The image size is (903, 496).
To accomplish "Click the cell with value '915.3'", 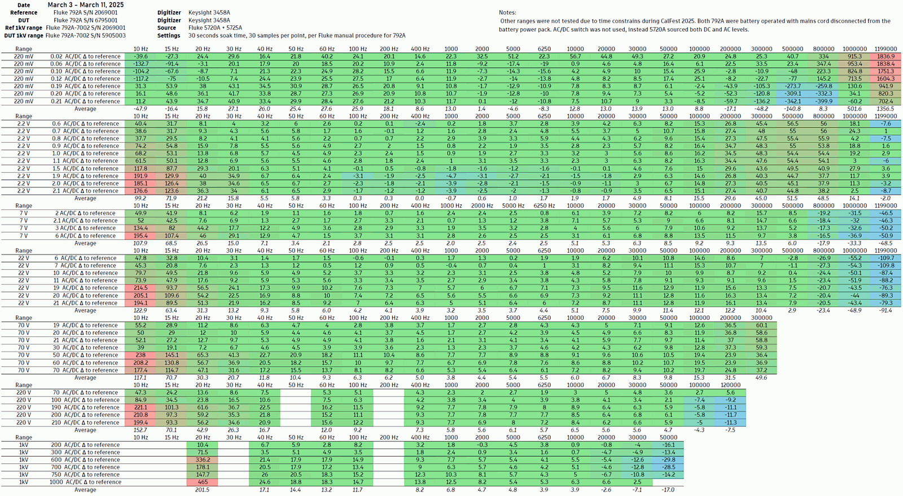I will pyautogui.click(x=854, y=56).
